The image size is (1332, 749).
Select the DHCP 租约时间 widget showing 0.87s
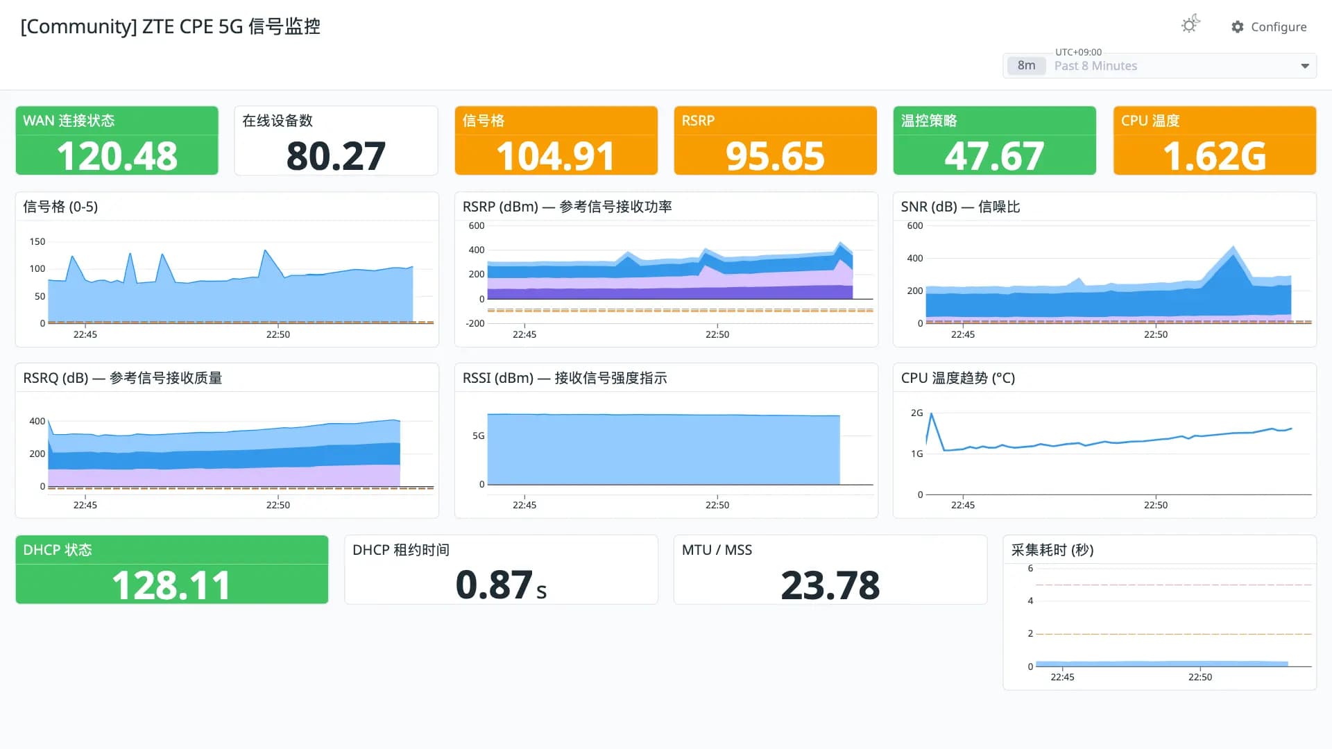click(501, 569)
